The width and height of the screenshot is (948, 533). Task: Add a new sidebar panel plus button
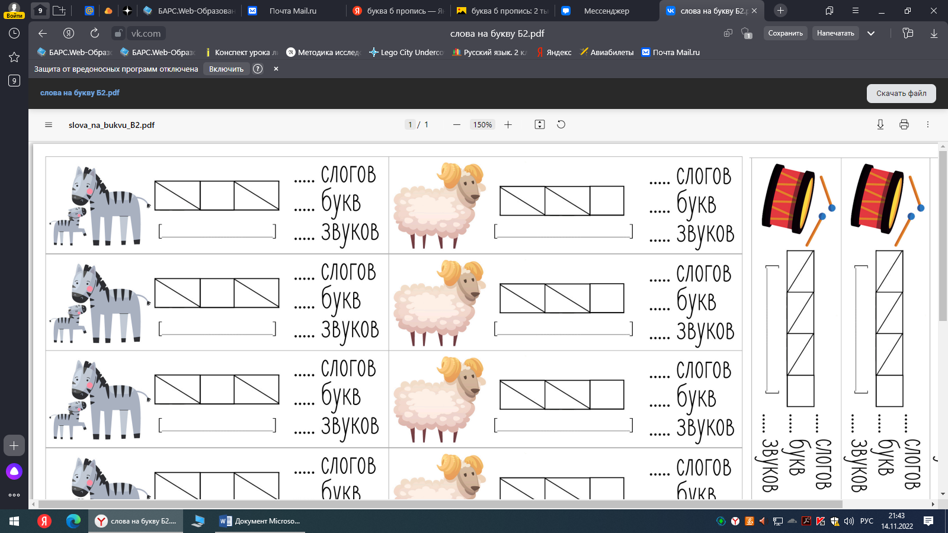coord(14,445)
